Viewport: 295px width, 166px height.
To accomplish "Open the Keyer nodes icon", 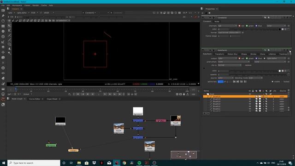I will click(3, 42).
